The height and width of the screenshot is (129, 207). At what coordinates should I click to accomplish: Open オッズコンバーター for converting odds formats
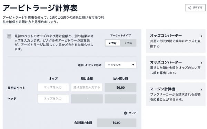click(x=176, y=41)
